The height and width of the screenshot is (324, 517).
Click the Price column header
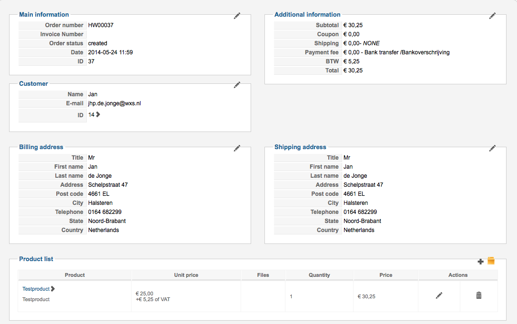pos(386,275)
